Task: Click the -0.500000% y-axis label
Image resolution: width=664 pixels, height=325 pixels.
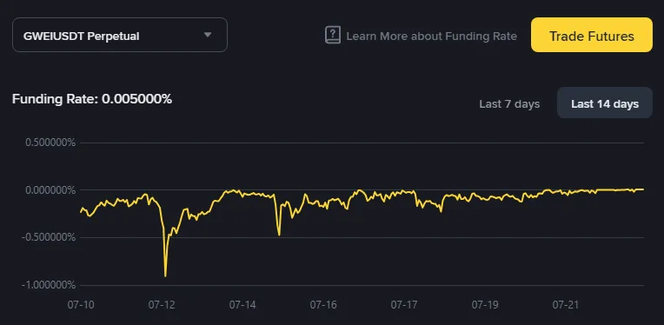Action: coord(49,237)
